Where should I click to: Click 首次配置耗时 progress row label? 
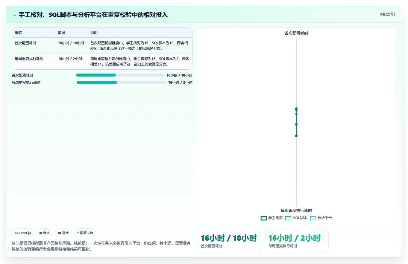(22, 75)
